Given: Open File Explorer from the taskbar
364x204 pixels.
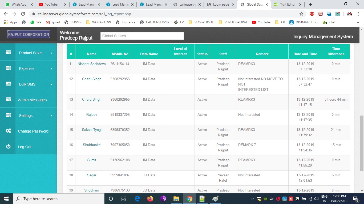Looking at the screenshot, I should (176, 199).
